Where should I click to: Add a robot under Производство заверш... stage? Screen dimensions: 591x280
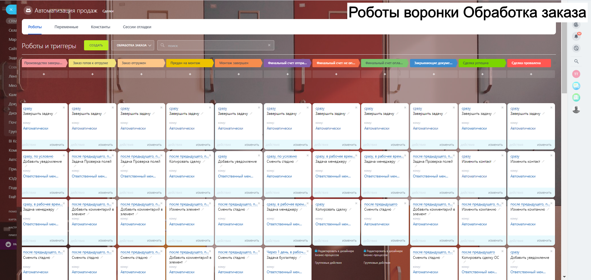click(x=44, y=74)
